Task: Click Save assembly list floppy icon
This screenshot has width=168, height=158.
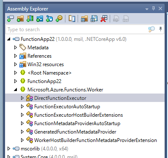Action: click(94, 19)
